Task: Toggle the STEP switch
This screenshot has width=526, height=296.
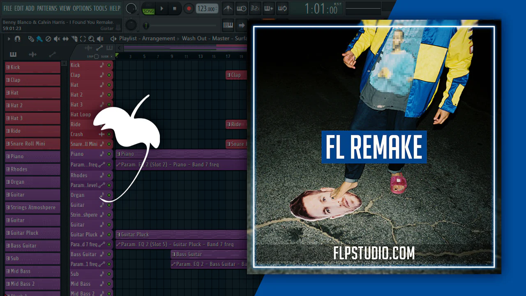Action: 97,56
